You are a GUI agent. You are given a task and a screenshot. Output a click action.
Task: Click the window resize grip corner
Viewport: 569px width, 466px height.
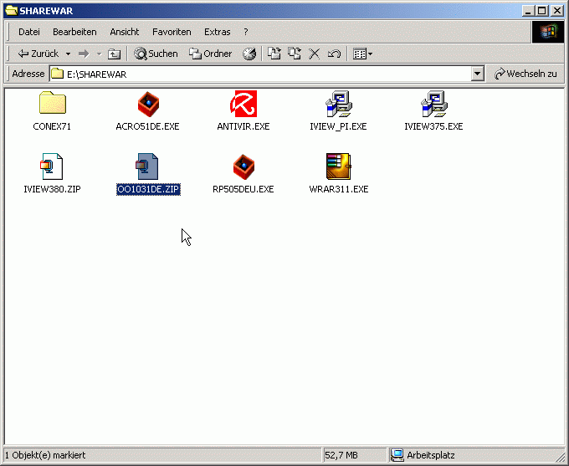click(560, 457)
